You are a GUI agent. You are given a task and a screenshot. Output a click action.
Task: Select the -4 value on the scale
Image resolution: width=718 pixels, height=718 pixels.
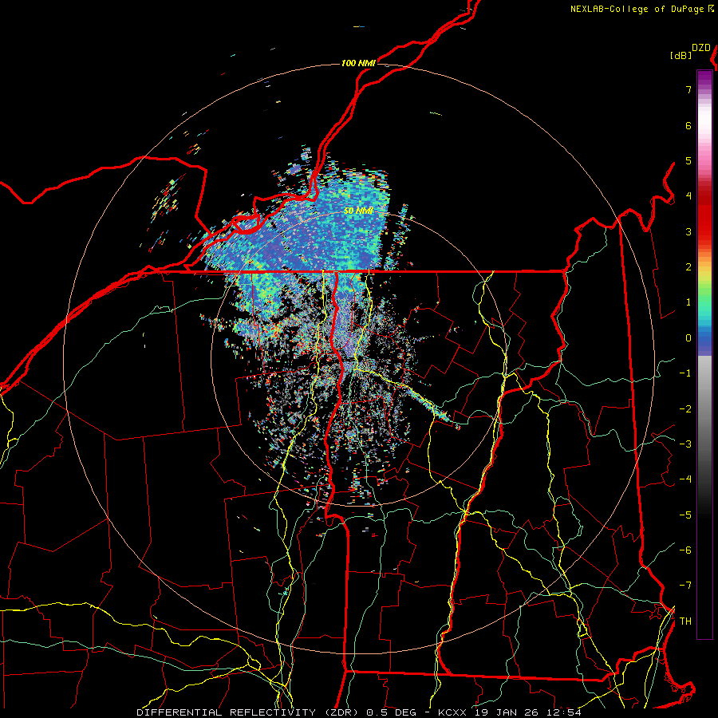(685, 479)
